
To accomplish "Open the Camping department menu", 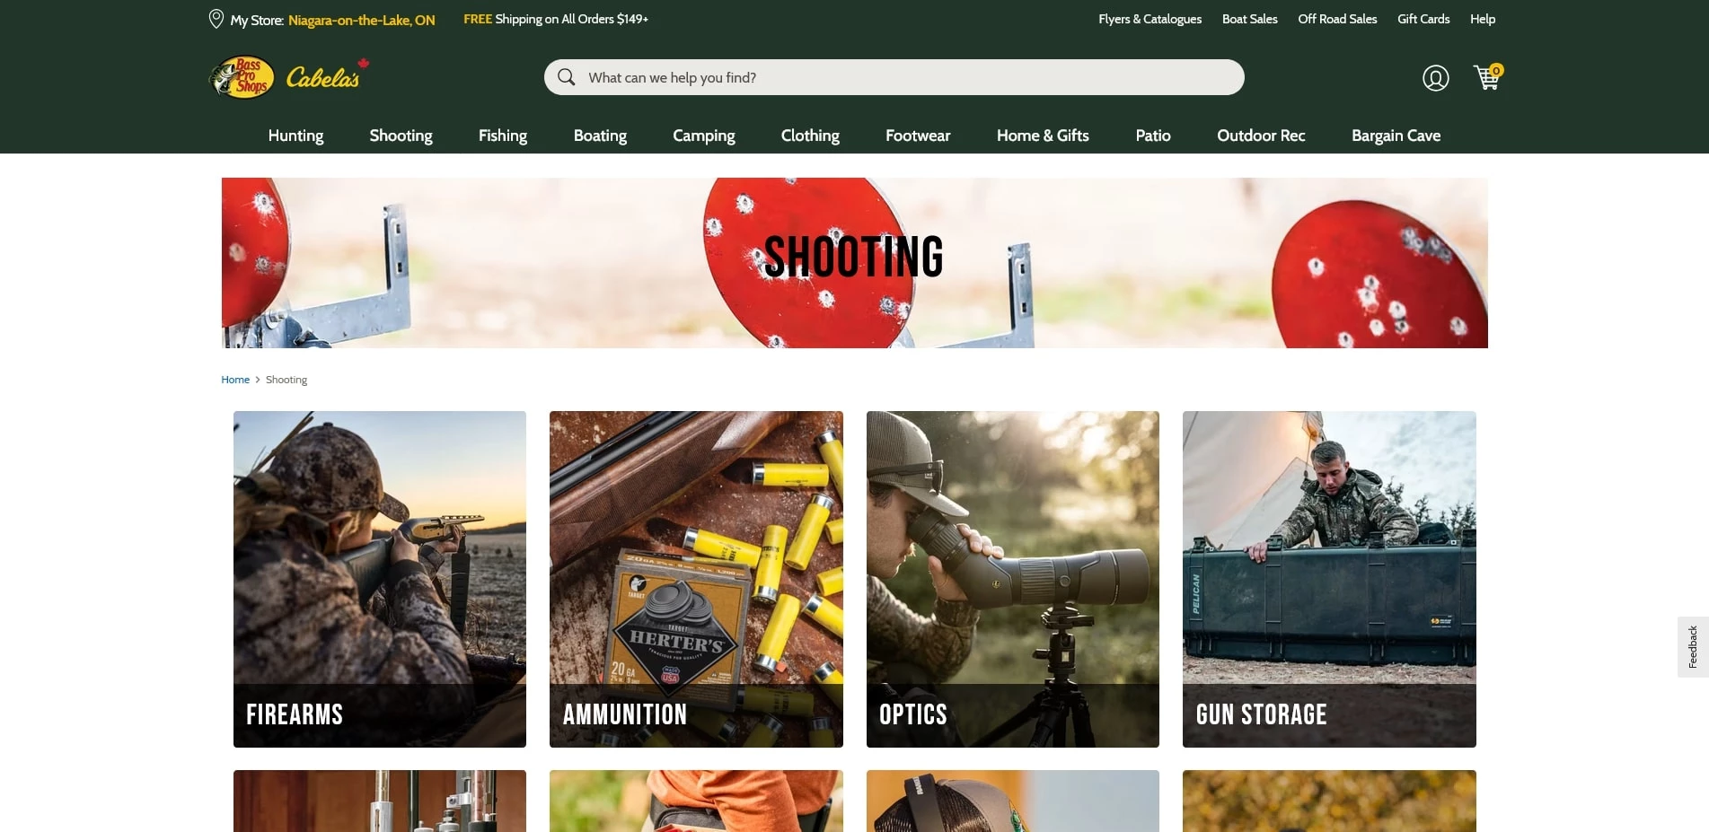I will 703,136.
